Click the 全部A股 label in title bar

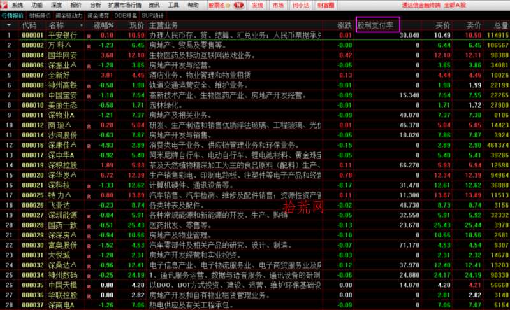pos(455,5)
